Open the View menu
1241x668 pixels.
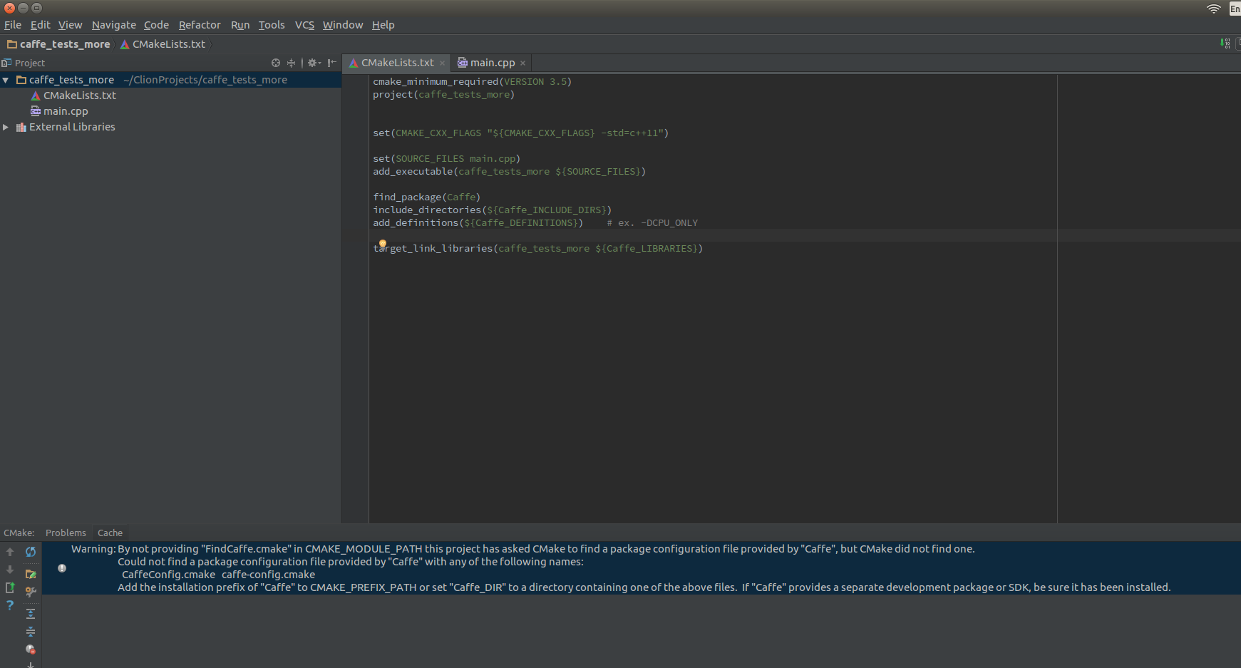70,25
